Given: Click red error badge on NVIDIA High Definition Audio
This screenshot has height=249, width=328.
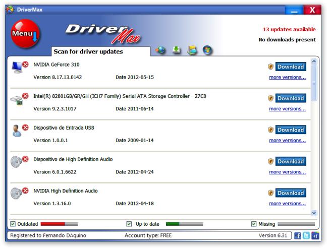Looking at the screenshot, I should [26, 191].
